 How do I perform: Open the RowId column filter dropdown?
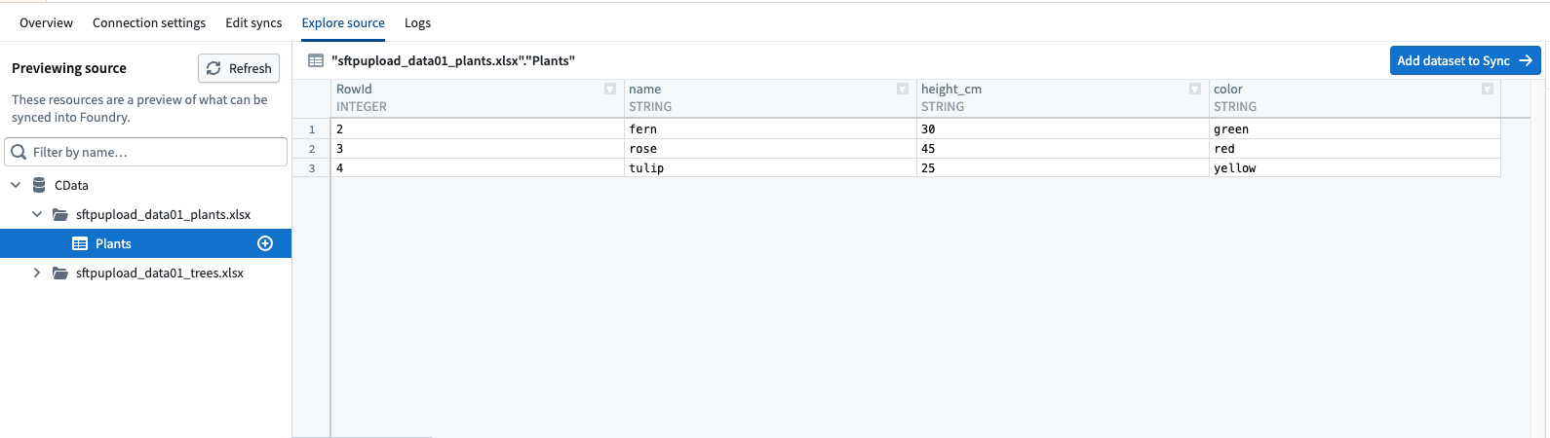pyautogui.click(x=610, y=89)
